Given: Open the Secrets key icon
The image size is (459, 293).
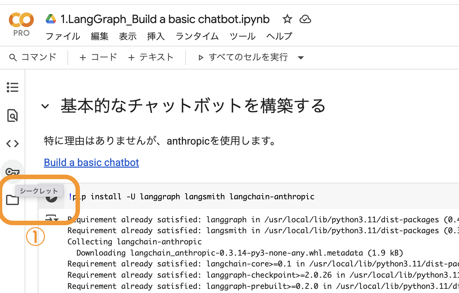Looking at the screenshot, I should coord(12,172).
